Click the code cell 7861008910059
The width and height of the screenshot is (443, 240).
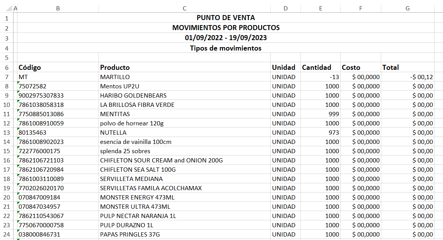58,123
